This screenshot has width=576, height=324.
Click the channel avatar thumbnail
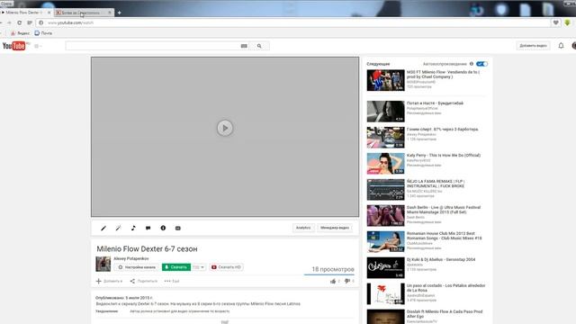coord(103,264)
